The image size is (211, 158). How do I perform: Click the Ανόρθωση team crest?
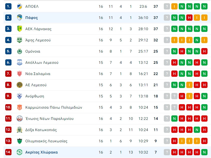coord(19,96)
